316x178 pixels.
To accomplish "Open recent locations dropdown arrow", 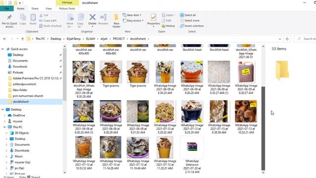I will (x=18, y=39).
